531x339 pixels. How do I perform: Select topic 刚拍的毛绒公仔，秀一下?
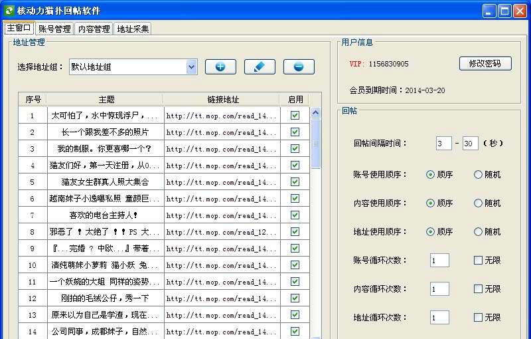106,298
